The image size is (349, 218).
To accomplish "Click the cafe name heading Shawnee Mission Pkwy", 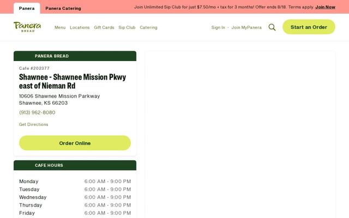I will click(x=73, y=81).
